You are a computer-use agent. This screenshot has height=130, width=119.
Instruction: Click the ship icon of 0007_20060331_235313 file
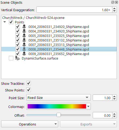[x=24, y=45]
